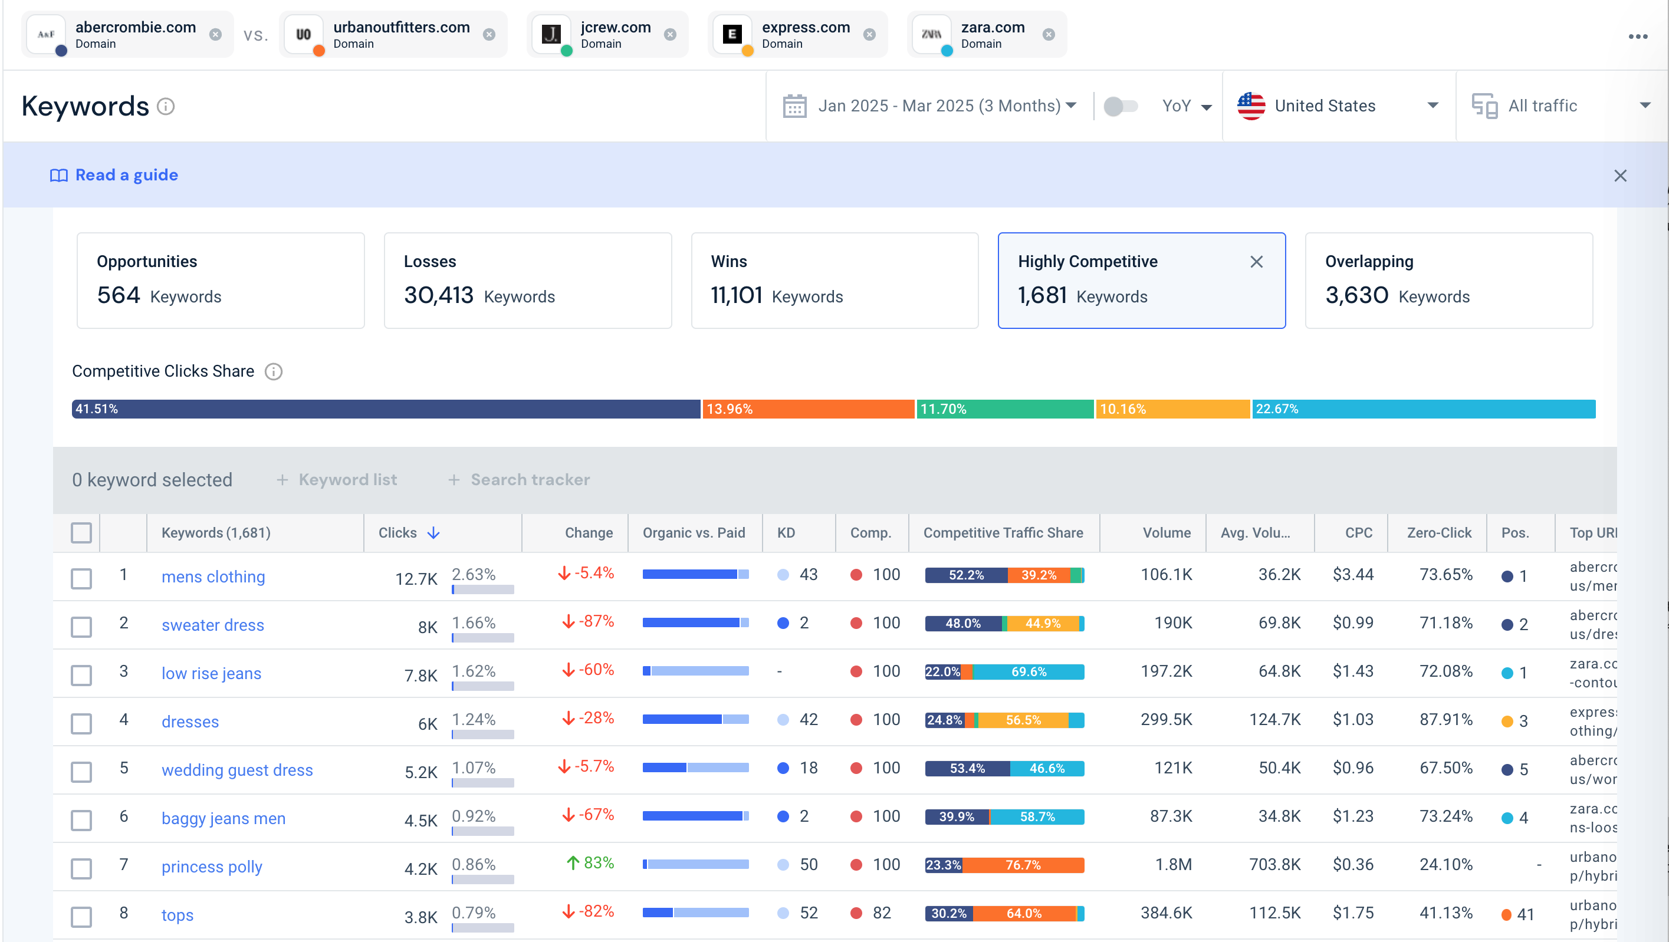Open the United States country dropdown
Image resolution: width=1669 pixels, height=942 pixels.
1339,106
